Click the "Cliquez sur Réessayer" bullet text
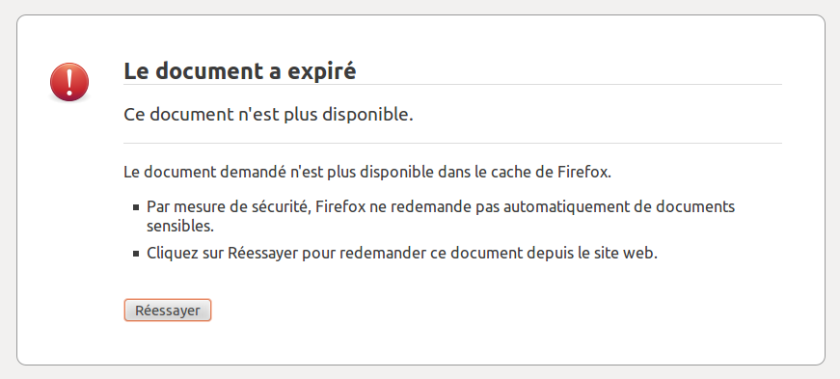 [x=402, y=253]
